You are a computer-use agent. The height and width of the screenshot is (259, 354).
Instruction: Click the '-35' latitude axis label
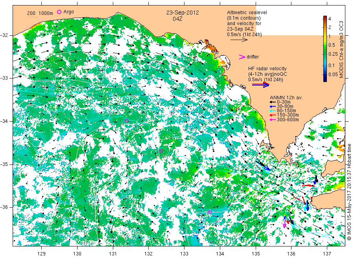tap(4, 164)
